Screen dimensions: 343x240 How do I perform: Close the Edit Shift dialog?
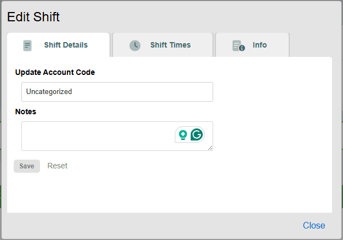tap(314, 225)
